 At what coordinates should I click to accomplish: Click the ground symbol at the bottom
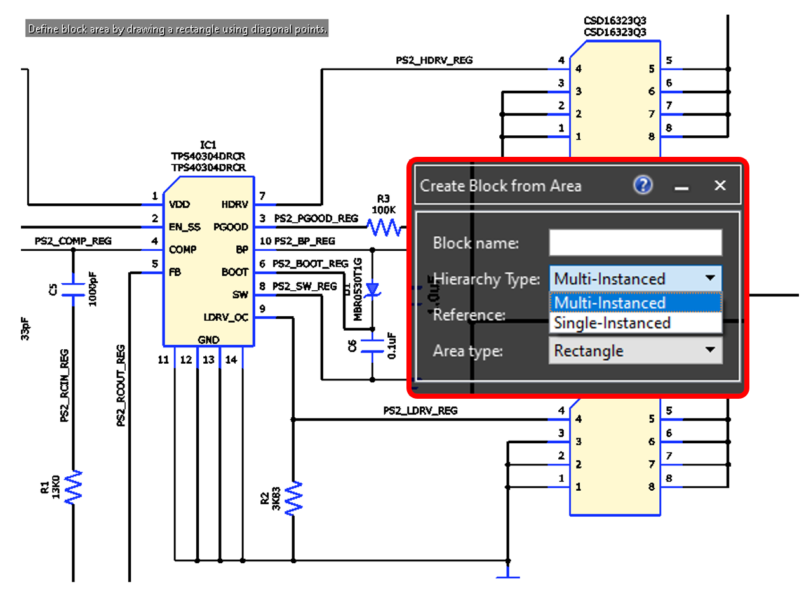click(507, 573)
